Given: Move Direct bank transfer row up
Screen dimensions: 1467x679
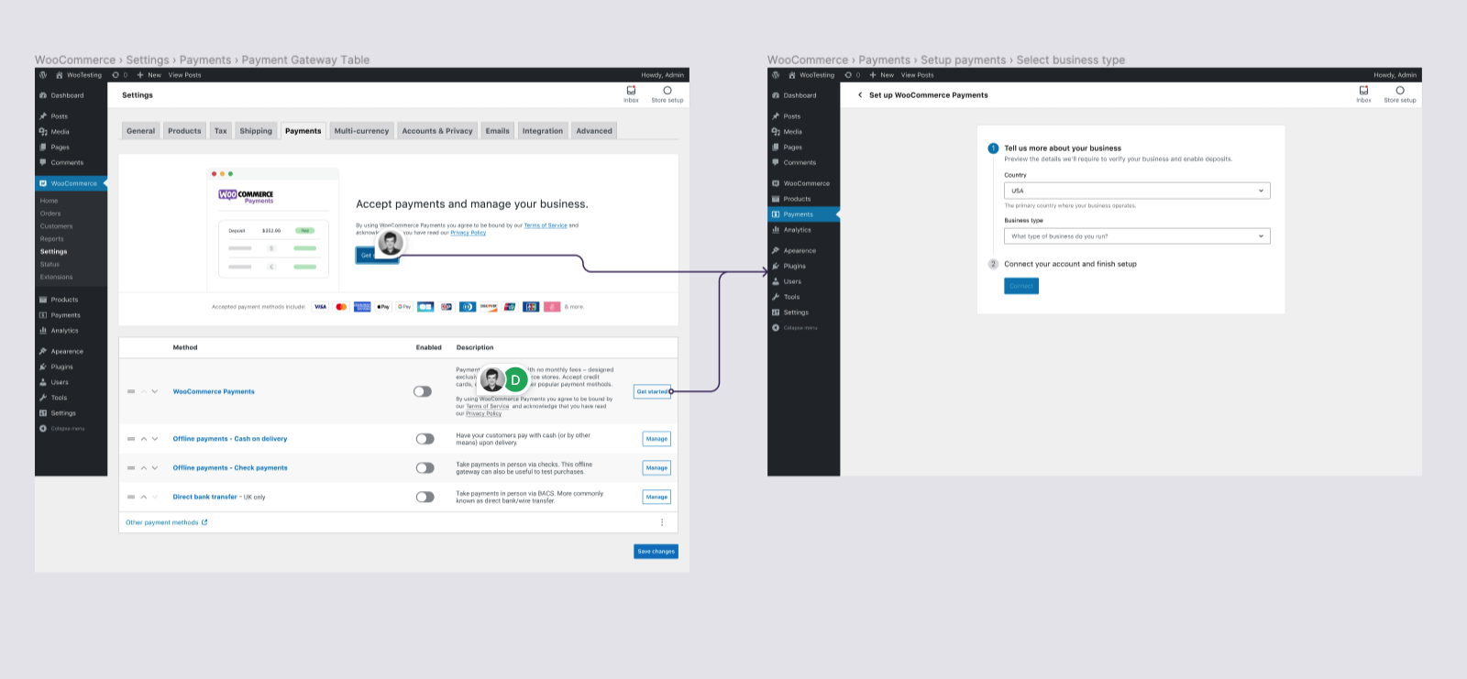Looking at the screenshot, I should [x=144, y=498].
